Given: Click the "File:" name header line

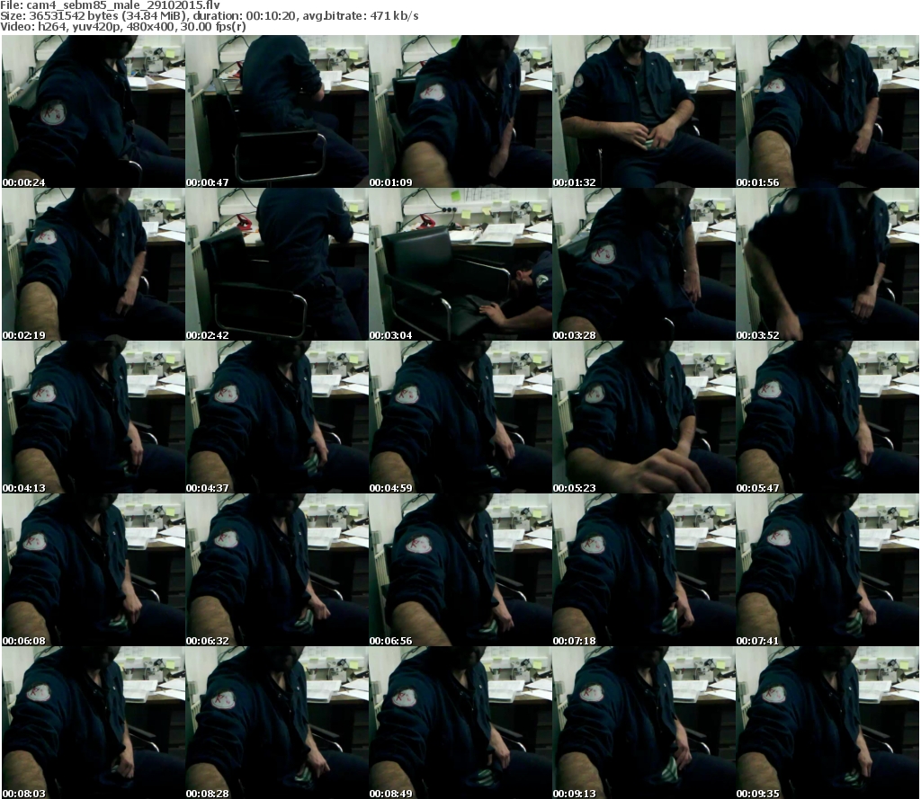Looking at the screenshot, I should 111,5.
